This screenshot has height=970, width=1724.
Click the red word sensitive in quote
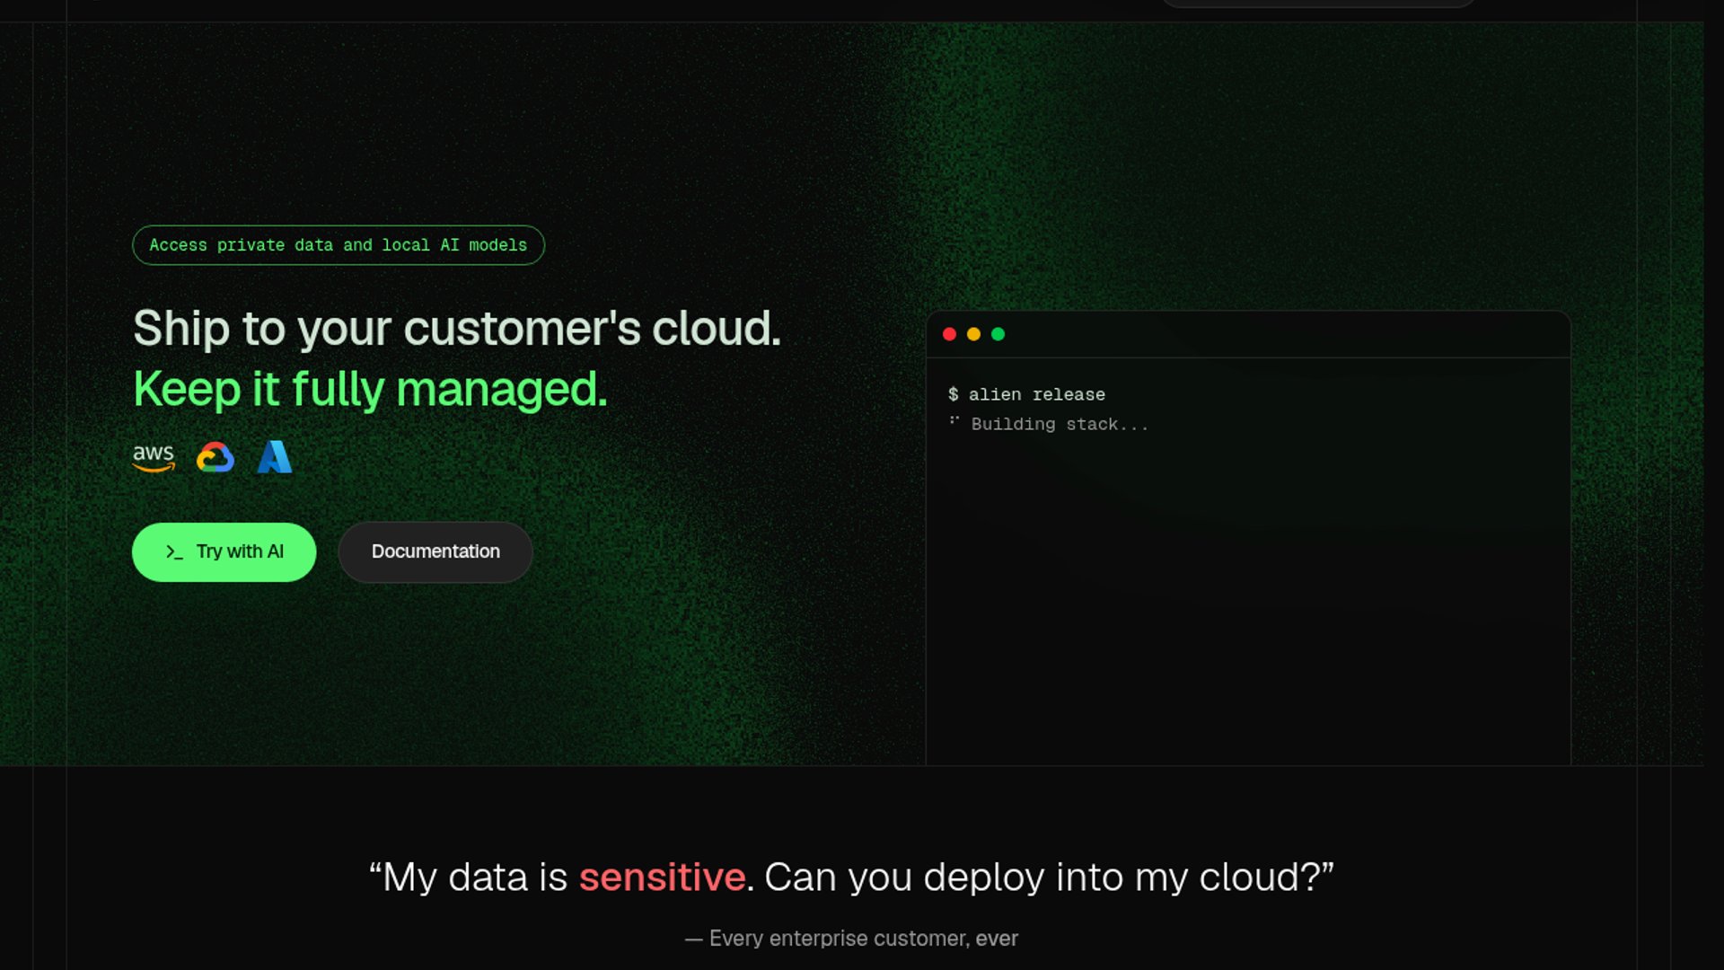[x=662, y=877]
